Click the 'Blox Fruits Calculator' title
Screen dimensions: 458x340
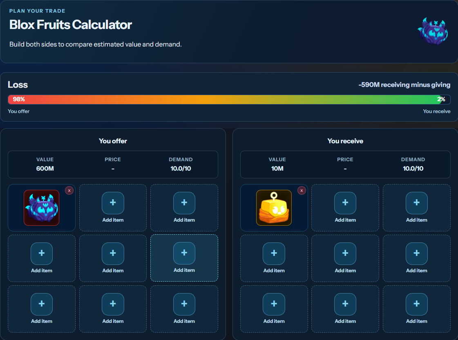pos(71,24)
